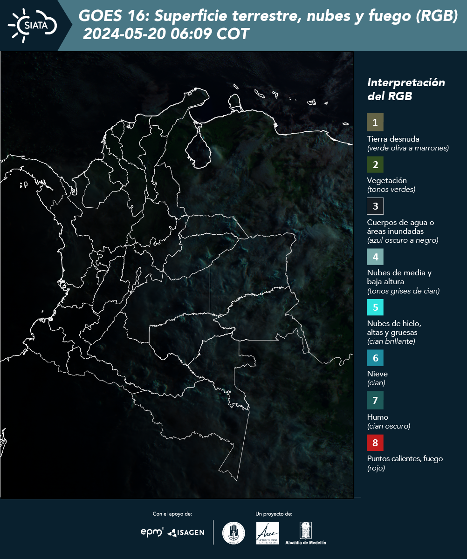Click the label 'Nubes de media y baja altura'
Image resolution: width=467 pixels, height=559 pixels.
pyautogui.click(x=399, y=277)
